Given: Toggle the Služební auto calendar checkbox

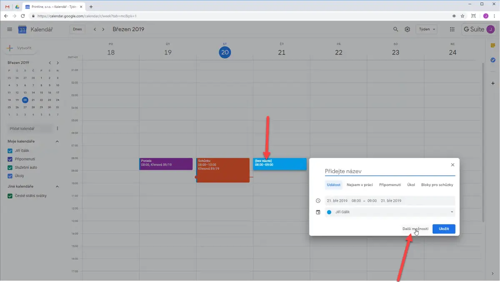Looking at the screenshot, I should point(10,168).
